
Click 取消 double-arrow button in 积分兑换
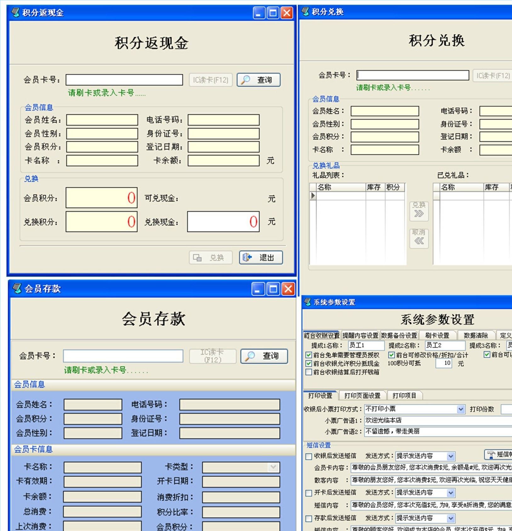tap(419, 238)
